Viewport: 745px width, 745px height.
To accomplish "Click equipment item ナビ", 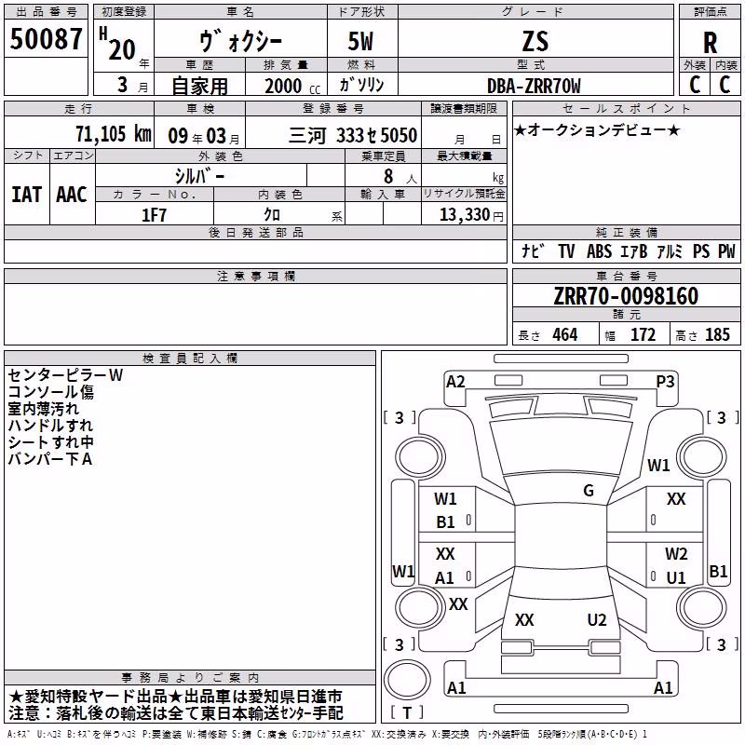I will pyautogui.click(x=533, y=251).
